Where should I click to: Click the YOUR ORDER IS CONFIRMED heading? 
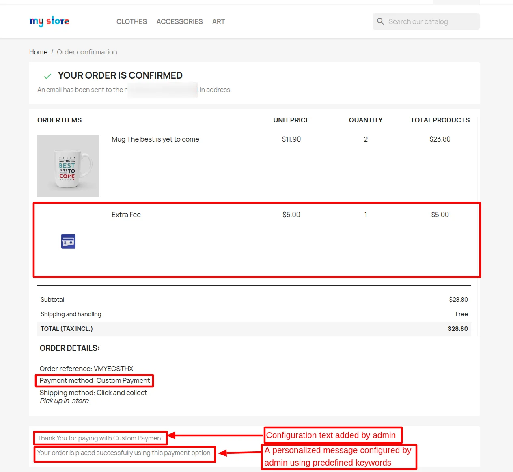pos(120,75)
